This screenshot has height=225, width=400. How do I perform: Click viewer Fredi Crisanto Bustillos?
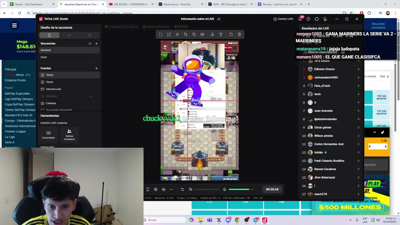coord(329,161)
